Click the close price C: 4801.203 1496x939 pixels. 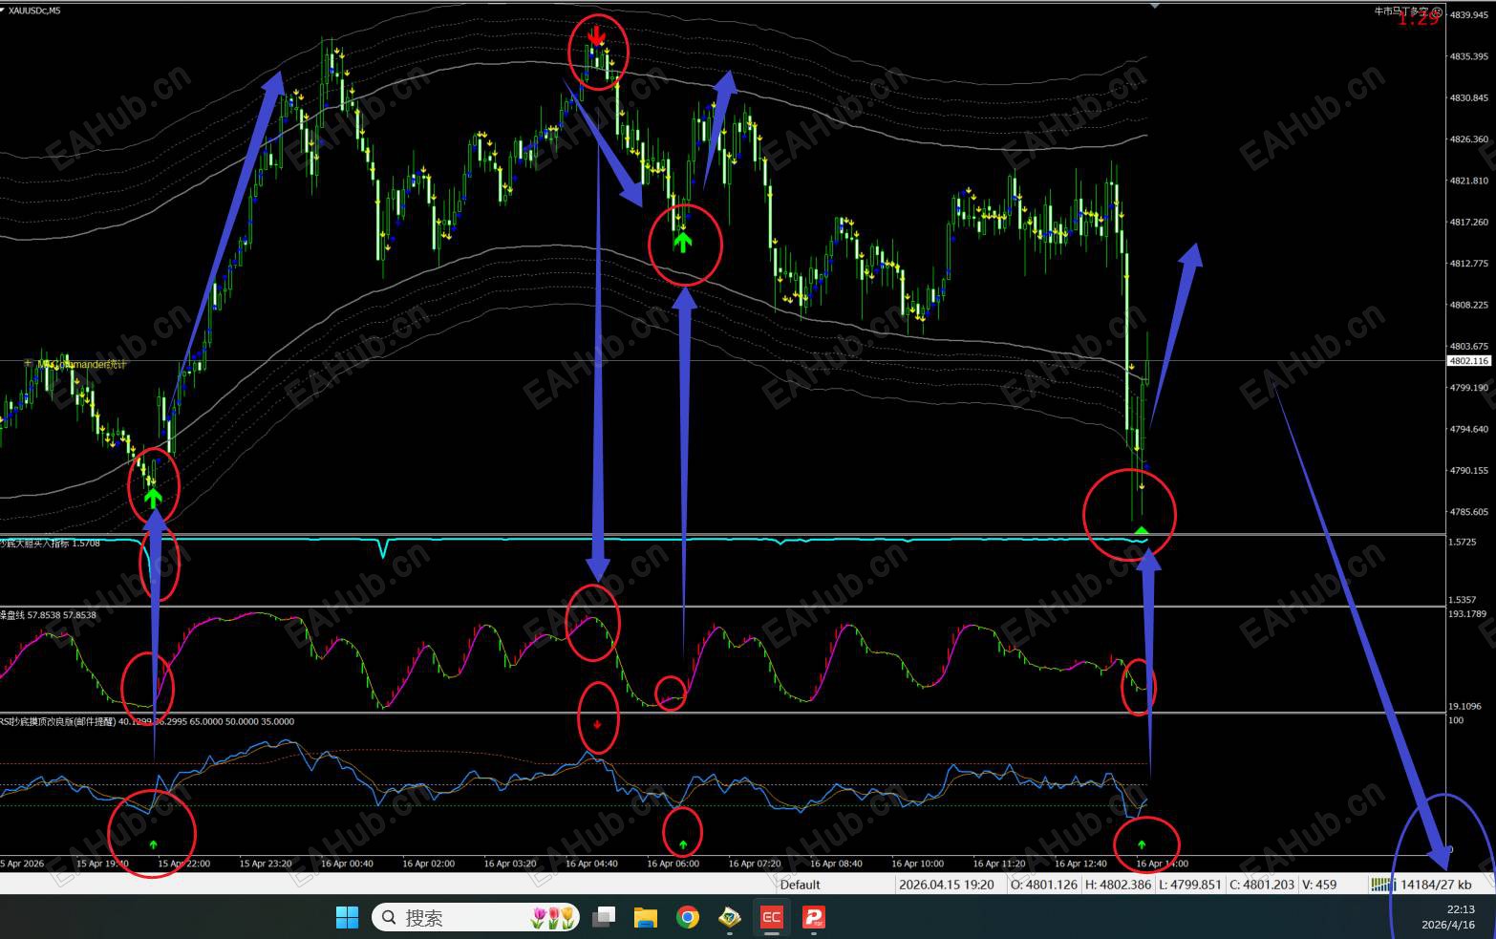click(1262, 885)
